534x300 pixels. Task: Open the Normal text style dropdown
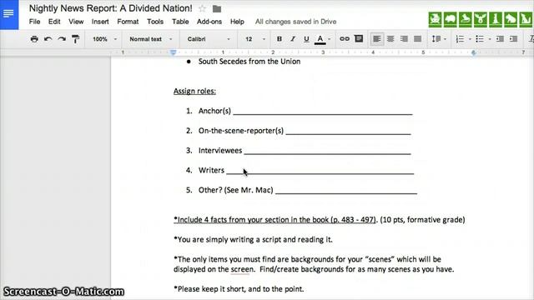coord(150,39)
